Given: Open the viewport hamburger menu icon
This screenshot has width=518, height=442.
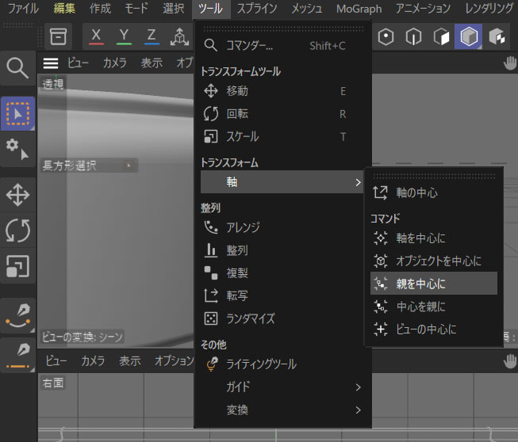Looking at the screenshot, I should tap(51, 63).
